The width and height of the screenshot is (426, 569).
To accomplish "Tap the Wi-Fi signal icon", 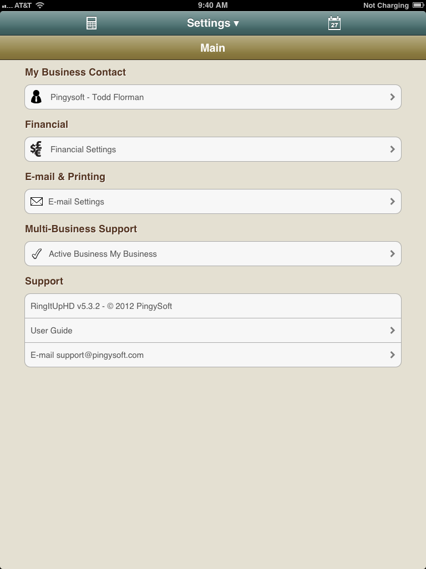I will coord(40,5).
